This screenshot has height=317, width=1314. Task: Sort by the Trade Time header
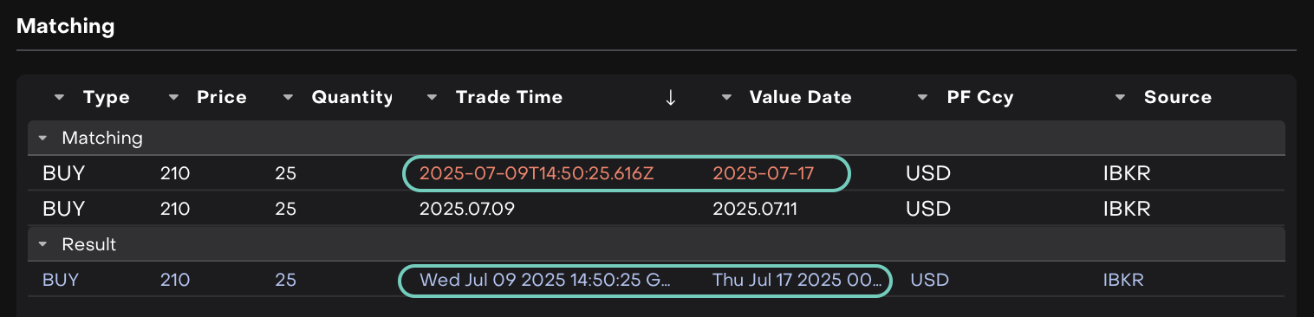tap(509, 98)
